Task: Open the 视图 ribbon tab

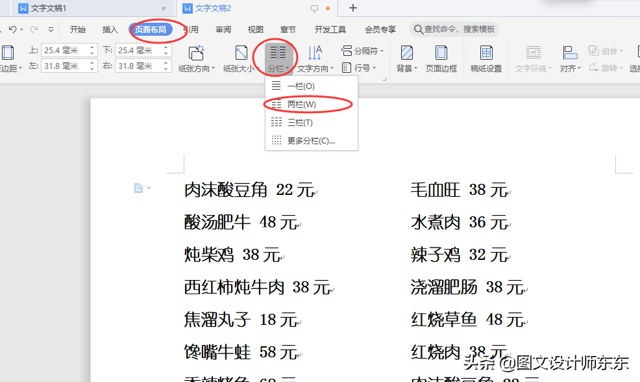Action: click(256, 29)
